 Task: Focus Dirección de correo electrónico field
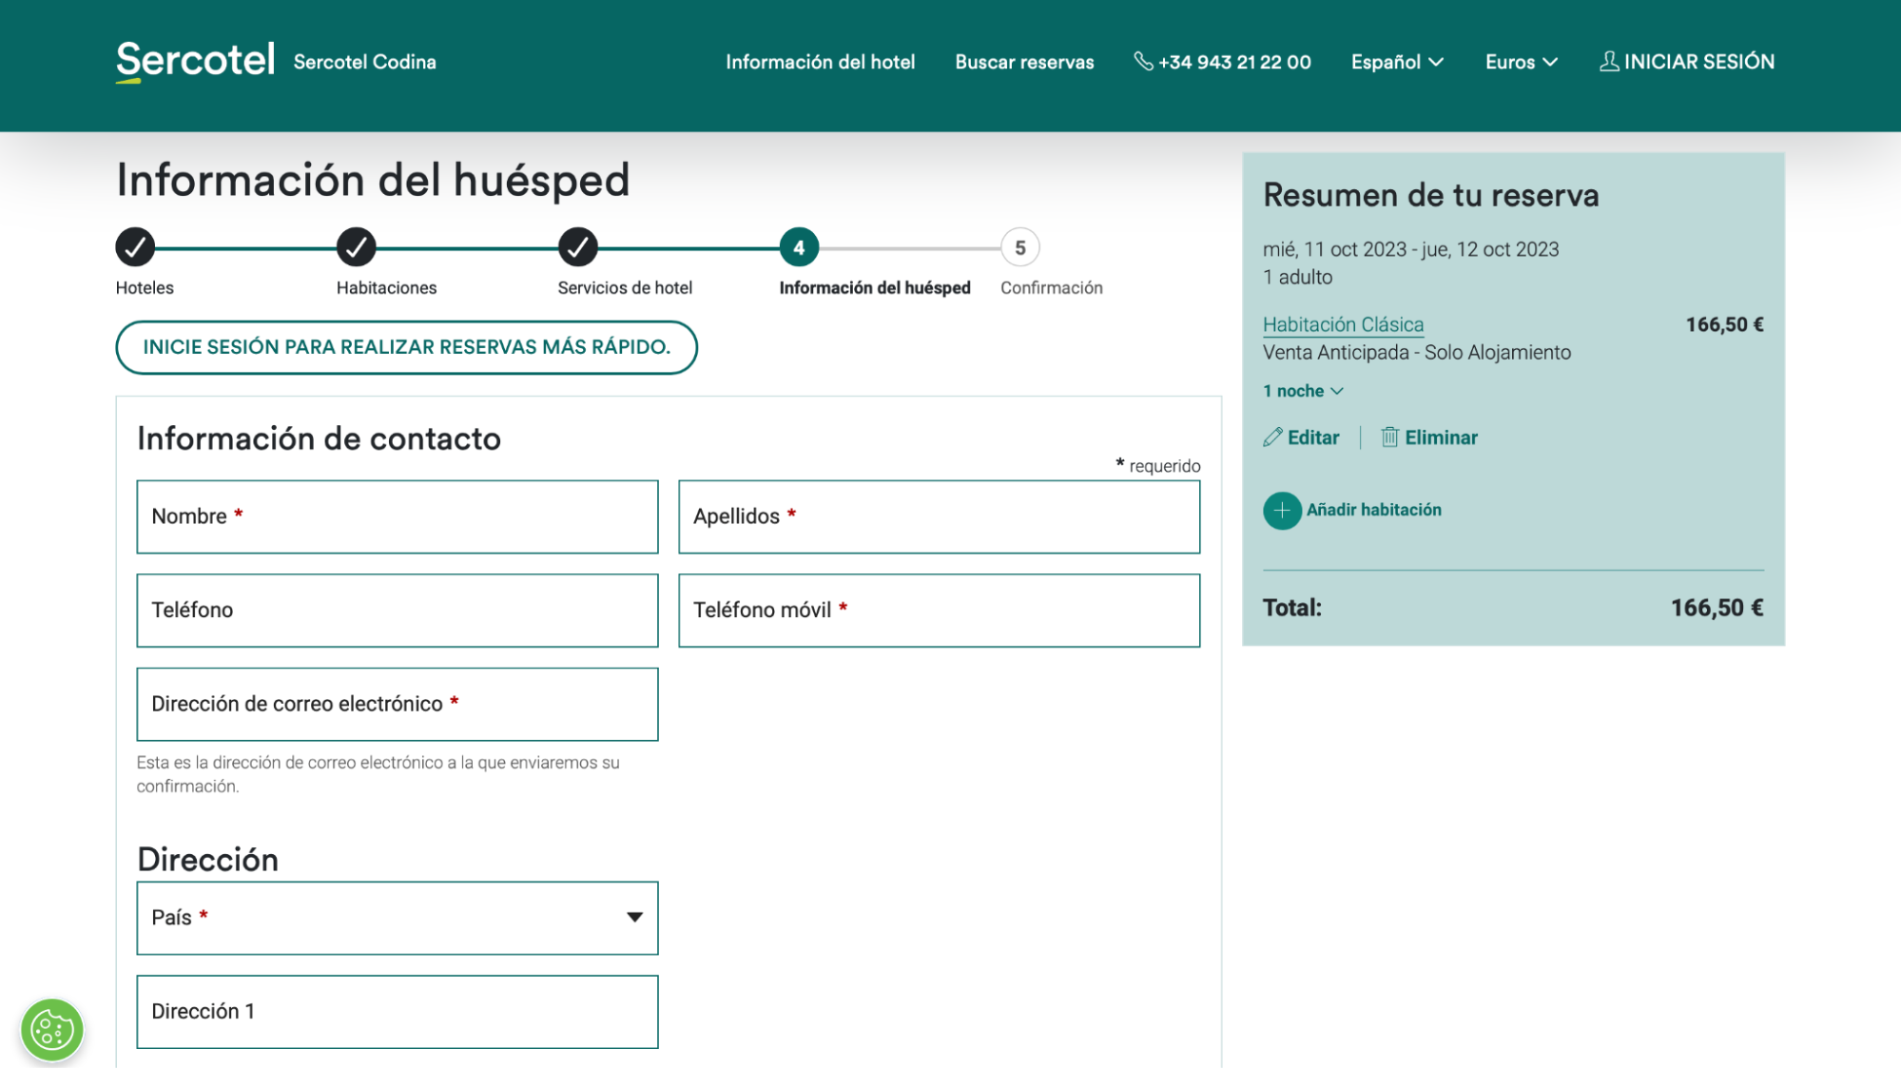coord(398,705)
